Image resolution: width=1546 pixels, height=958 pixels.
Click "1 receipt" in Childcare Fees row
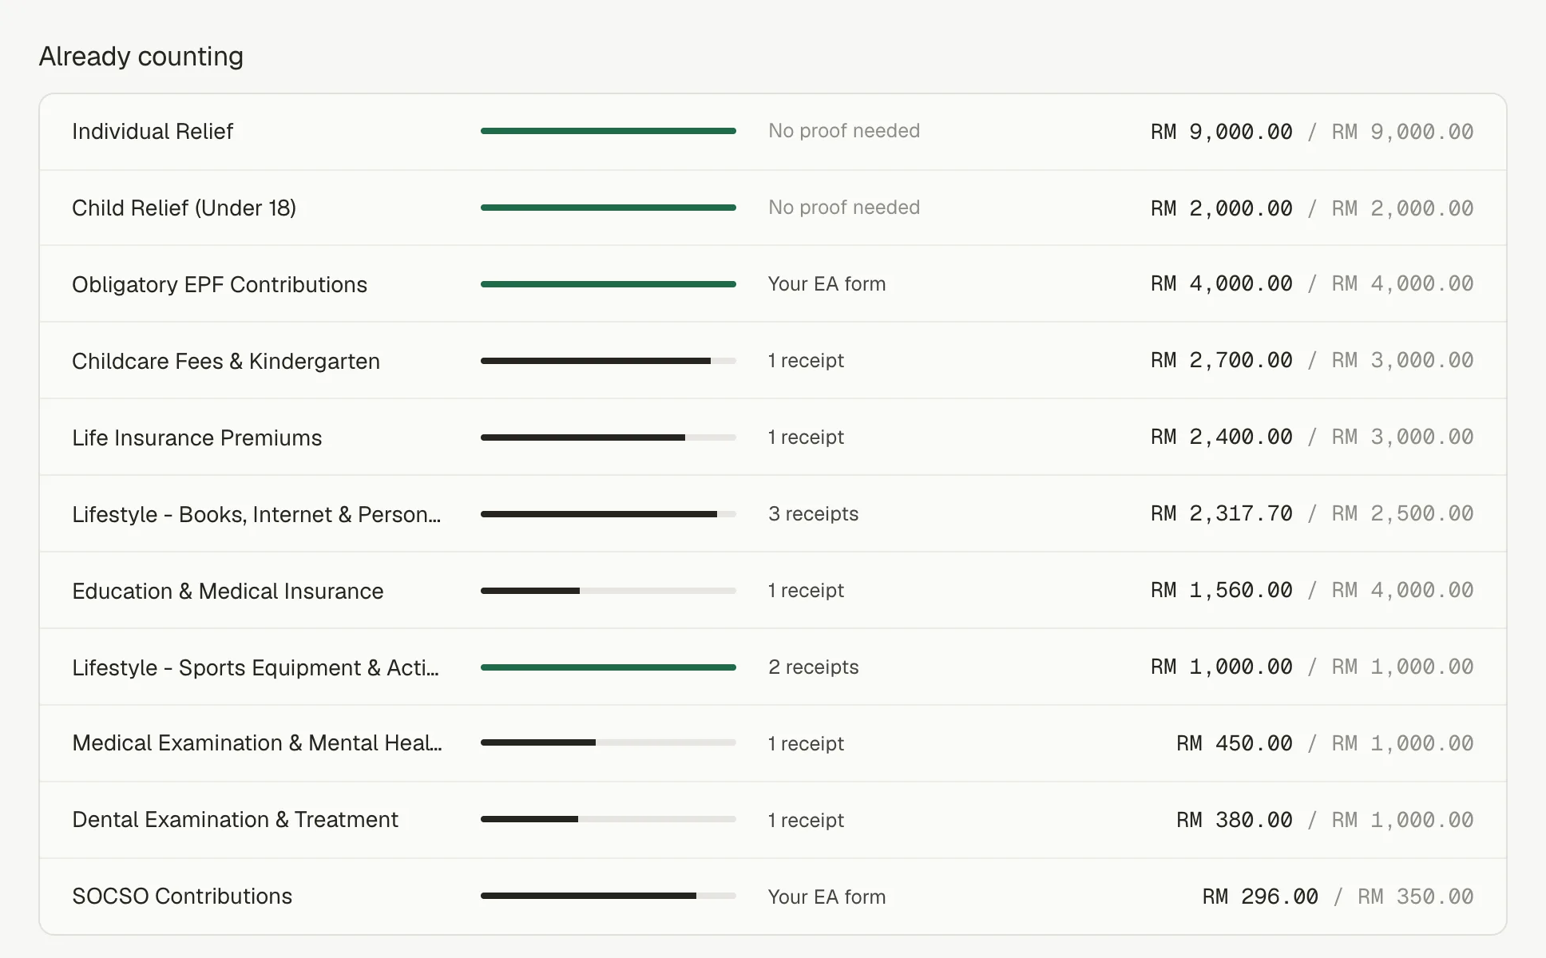[806, 361]
